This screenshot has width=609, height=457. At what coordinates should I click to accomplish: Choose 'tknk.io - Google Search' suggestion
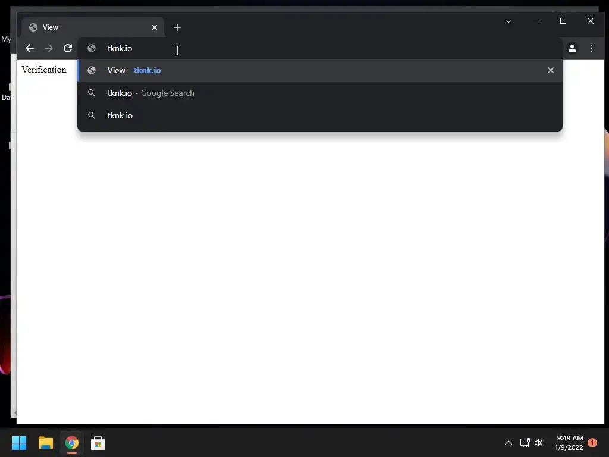click(x=319, y=93)
